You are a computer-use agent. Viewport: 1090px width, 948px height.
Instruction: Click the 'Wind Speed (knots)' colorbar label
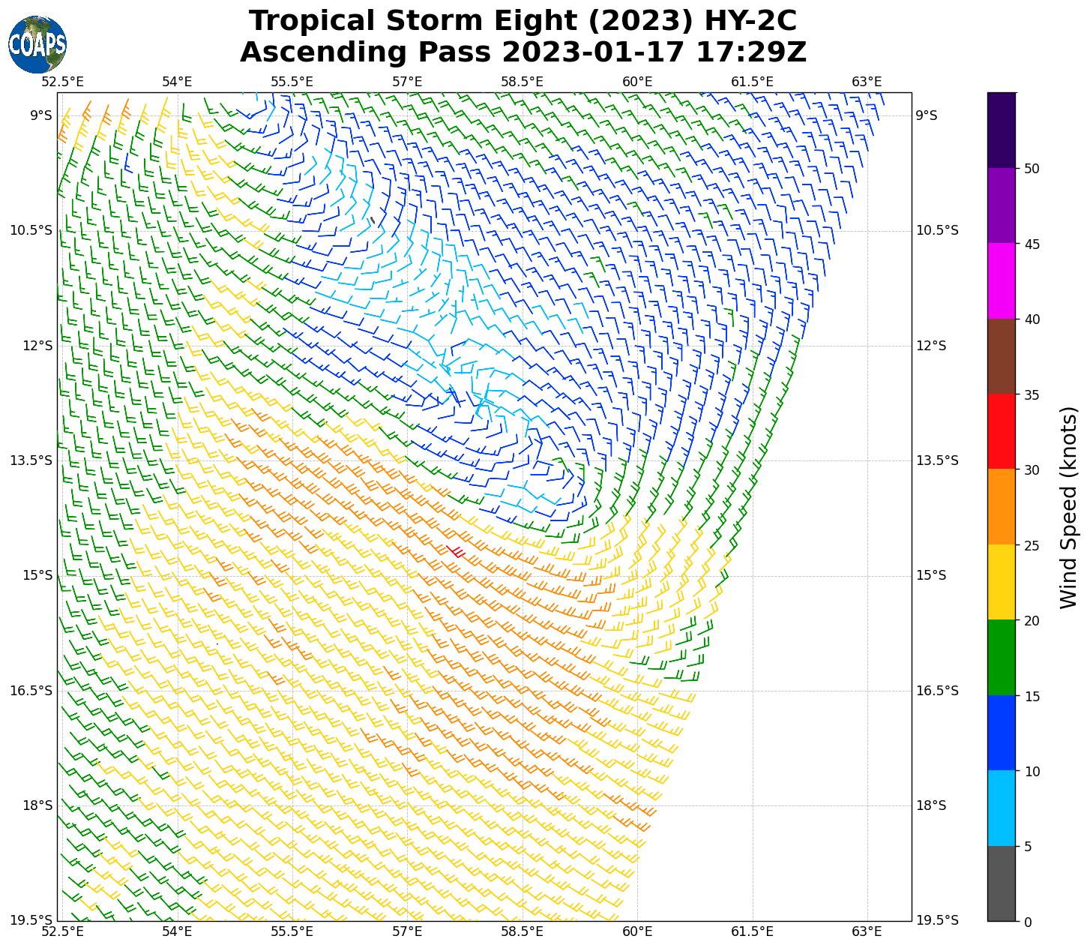(1068, 507)
